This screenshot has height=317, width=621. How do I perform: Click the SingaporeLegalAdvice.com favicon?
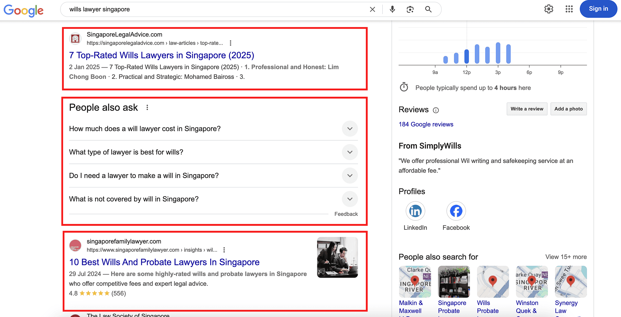(75, 39)
